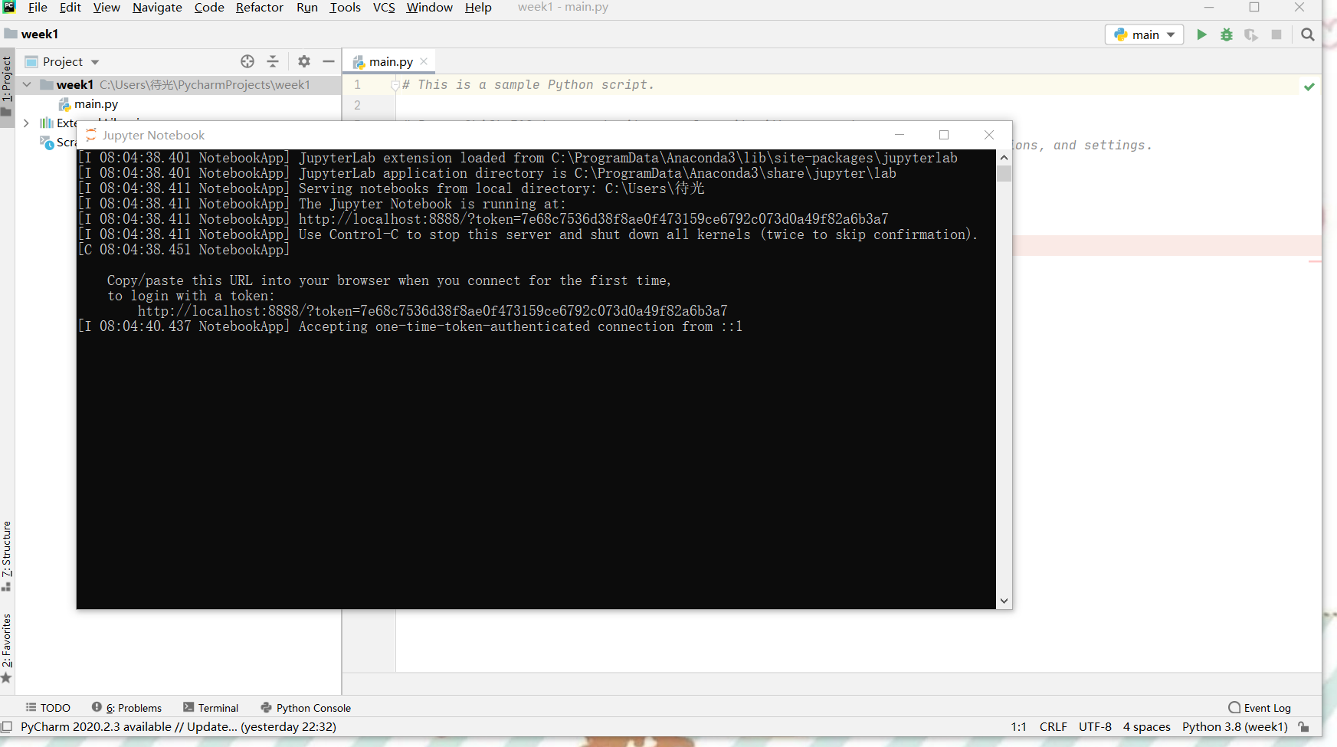
Task: Run with coverage icon in toolbar
Action: tap(1251, 34)
